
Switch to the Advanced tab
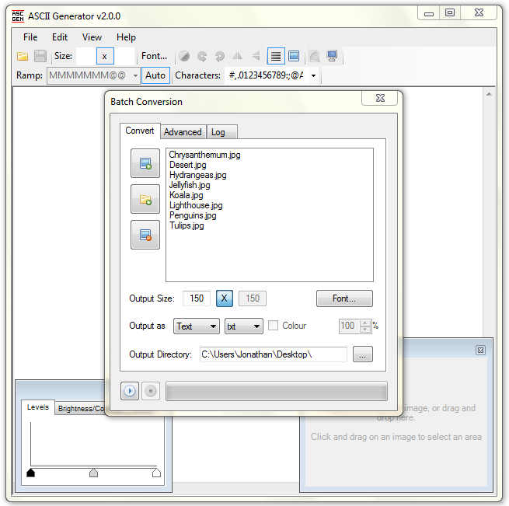coord(183,132)
